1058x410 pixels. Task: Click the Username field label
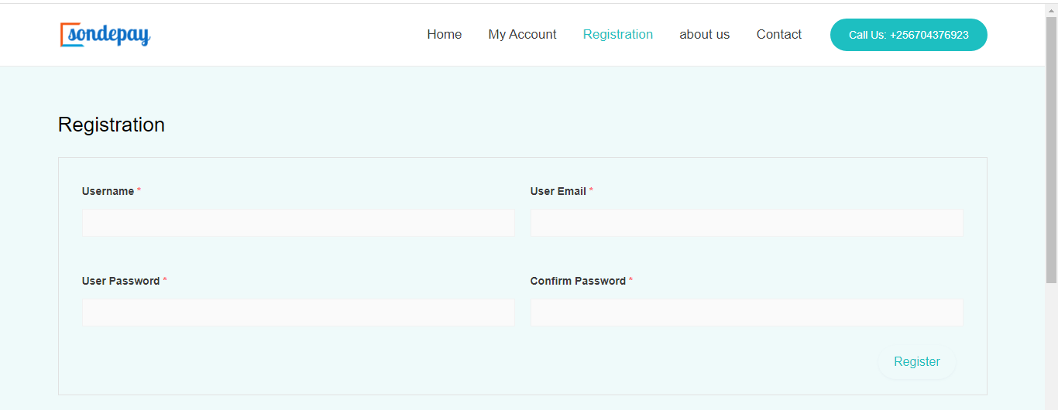[108, 191]
